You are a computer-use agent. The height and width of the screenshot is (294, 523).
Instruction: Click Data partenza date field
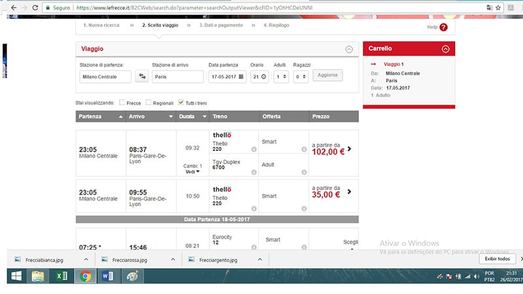click(x=228, y=76)
